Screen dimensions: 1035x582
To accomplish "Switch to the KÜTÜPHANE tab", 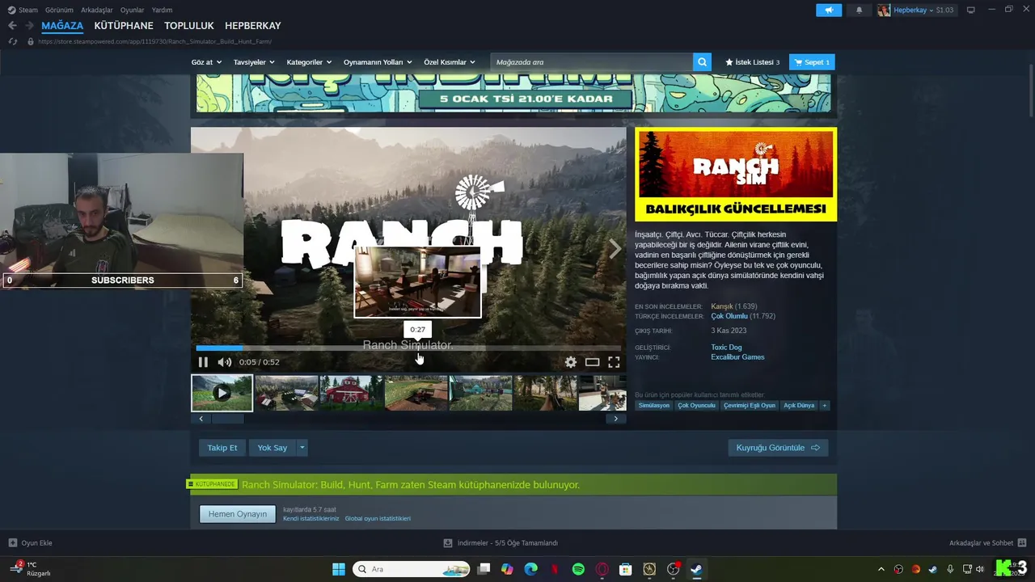I will tap(124, 26).
